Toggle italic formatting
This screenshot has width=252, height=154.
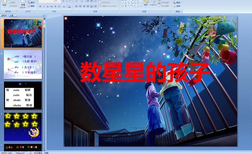(44, 6)
